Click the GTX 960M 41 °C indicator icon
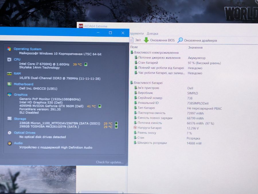This screenshot has height=194, width=258. (x=100, y=106)
